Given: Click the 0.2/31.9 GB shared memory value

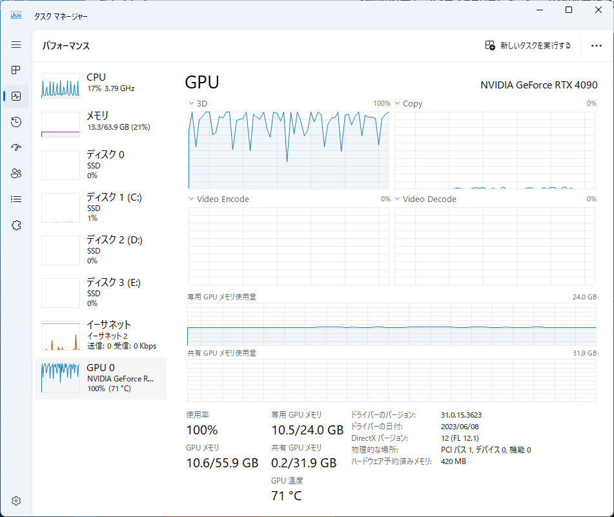Looking at the screenshot, I should pos(304,463).
